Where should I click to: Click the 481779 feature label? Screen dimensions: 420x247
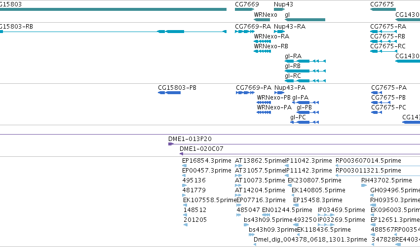point(194,190)
